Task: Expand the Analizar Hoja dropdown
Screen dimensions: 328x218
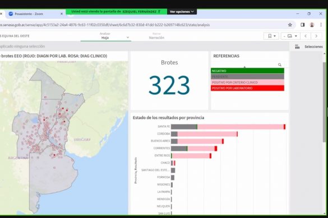Action: pos(105,36)
